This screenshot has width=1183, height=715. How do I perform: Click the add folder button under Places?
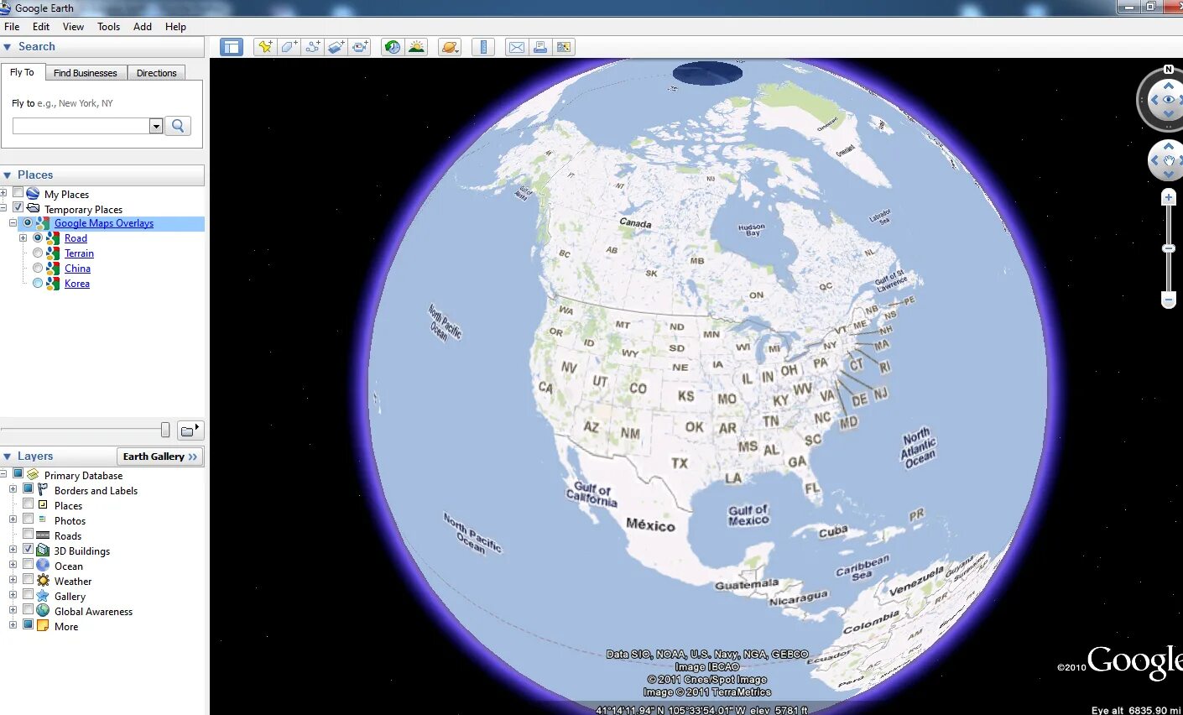coord(190,431)
